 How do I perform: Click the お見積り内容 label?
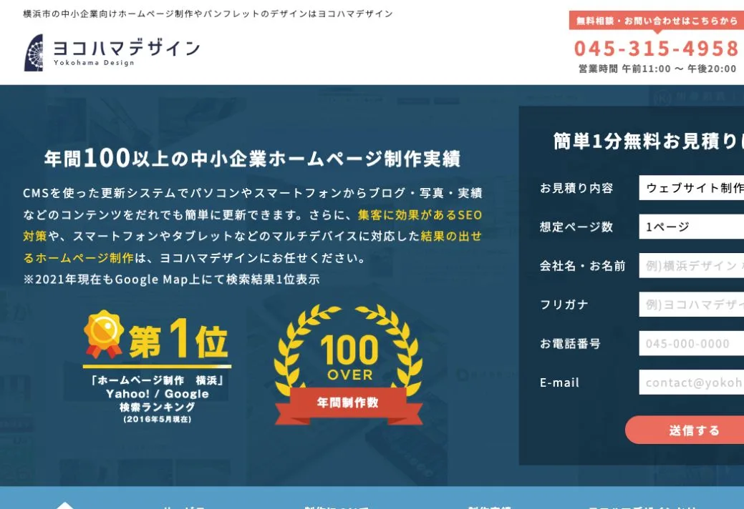[x=576, y=188]
